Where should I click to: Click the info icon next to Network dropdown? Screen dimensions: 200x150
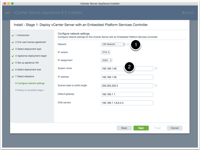(128, 44)
